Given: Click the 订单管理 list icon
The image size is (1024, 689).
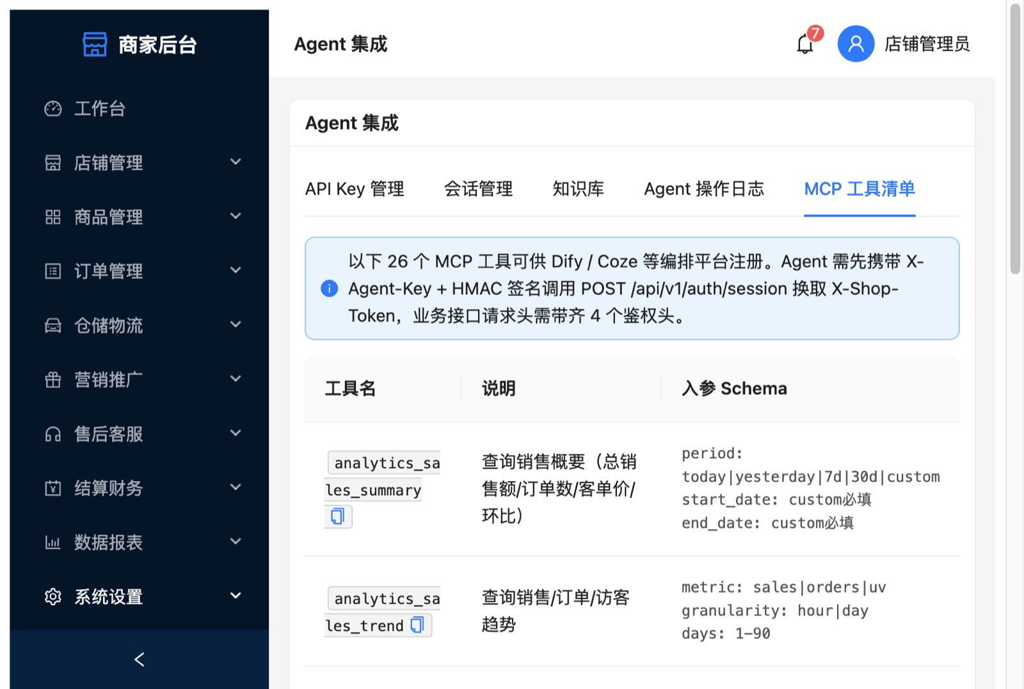Looking at the screenshot, I should click(53, 271).
